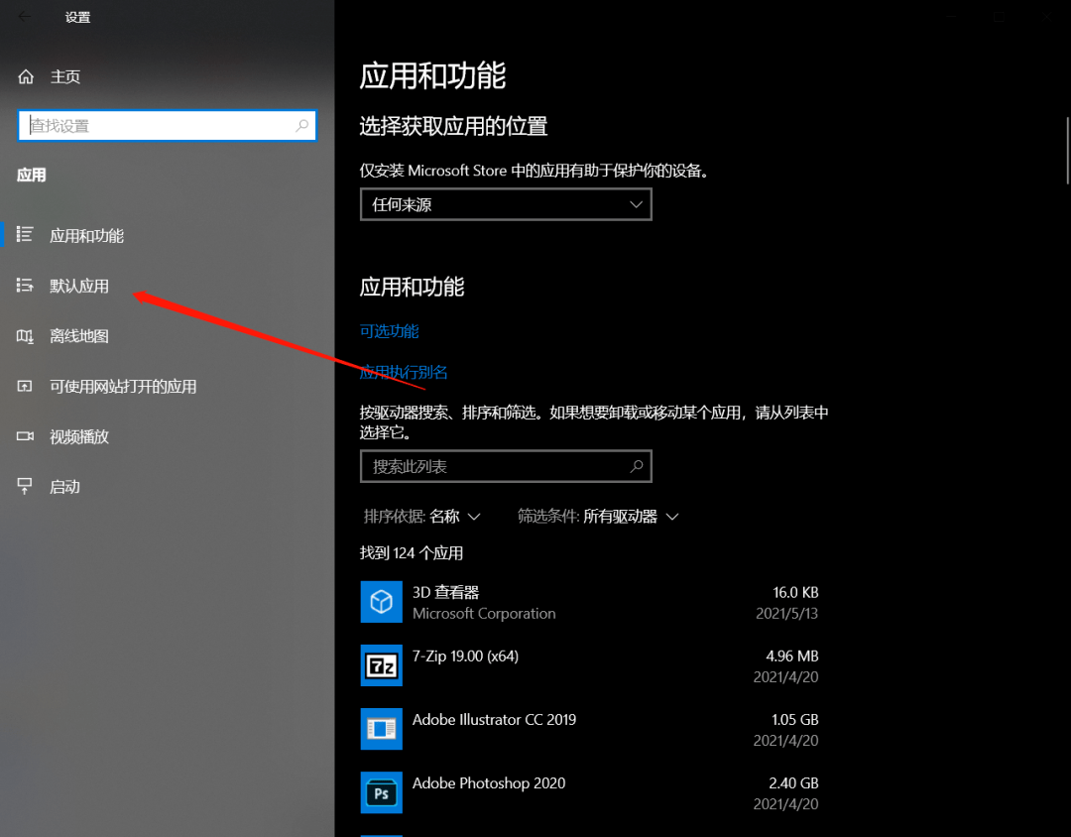Click the 离线地图 map icon
Viewport: 1071px width, 837px height.
(25, 335)
